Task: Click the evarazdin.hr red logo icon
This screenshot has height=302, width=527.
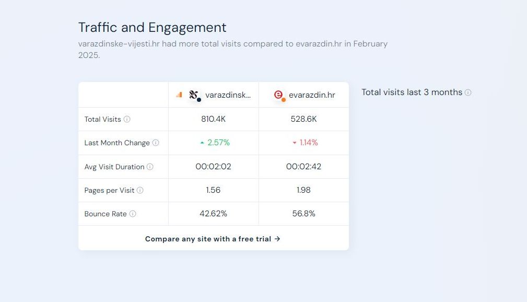Action: pos(279,95)
